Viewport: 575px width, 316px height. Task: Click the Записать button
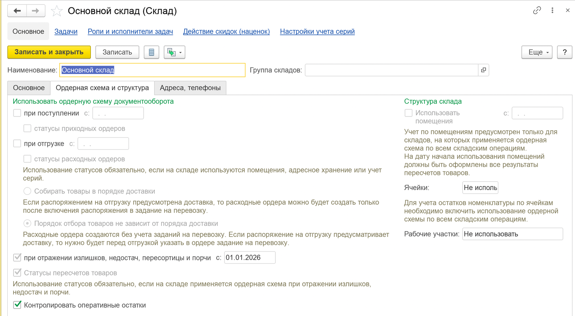(x=117, y=52)
